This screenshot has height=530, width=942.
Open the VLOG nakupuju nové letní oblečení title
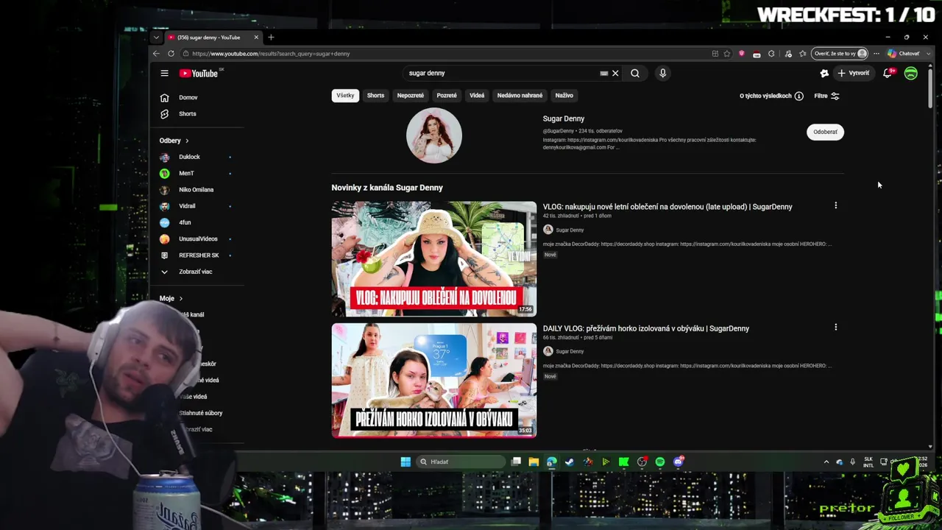667,207
